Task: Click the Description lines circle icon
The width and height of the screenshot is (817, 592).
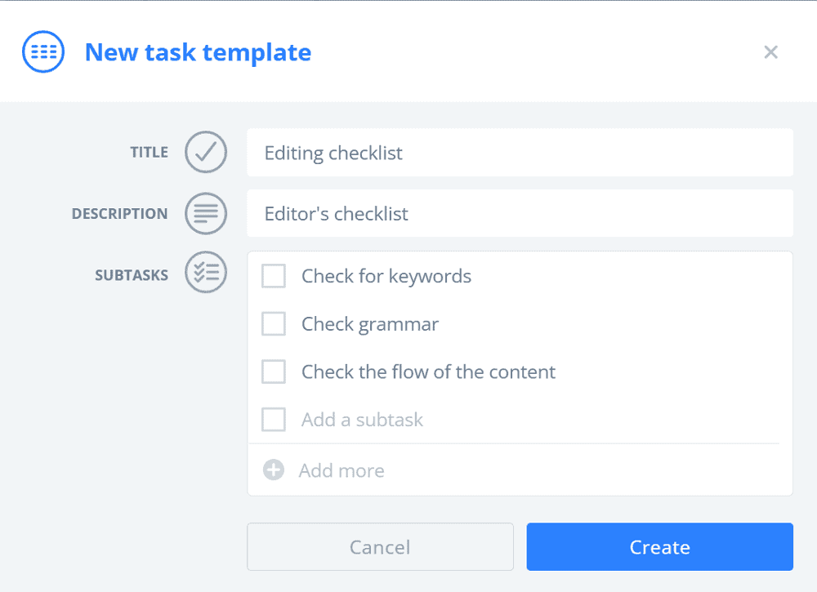Action: pyautogui.click(x=206, y=213)
